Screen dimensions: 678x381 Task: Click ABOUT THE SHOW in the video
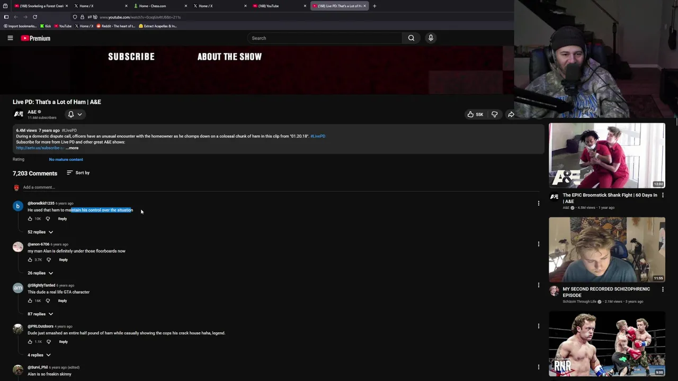[x=229, y=57]
